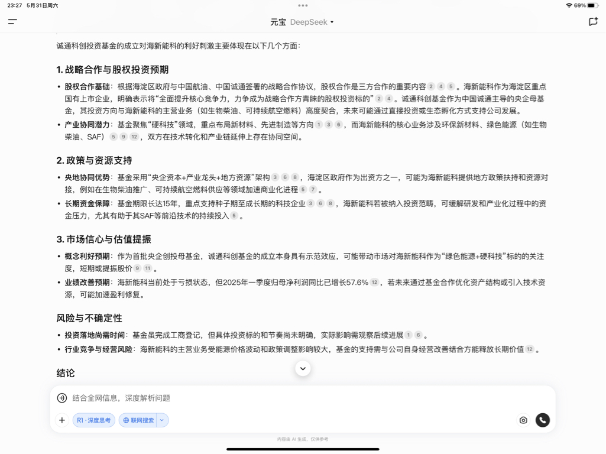Open the sidebar menu icon
The image size is (606, 454).
point(12,22)
